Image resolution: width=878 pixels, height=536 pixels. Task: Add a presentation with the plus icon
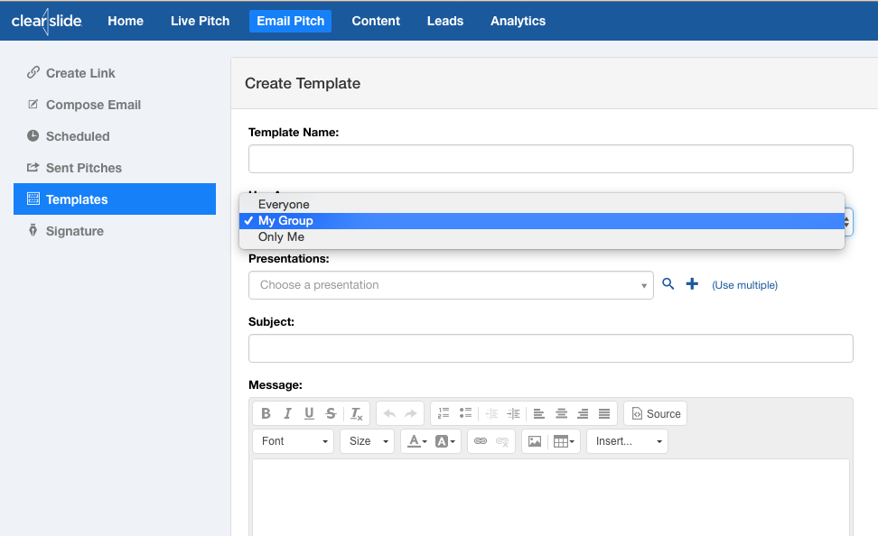[692, 283]
